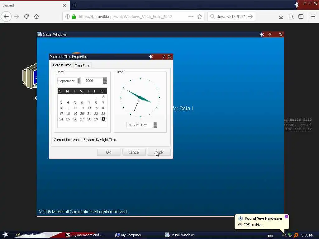Click the orange magnifier tray icon
The height and width of the screenshot is (239, 319).
click(296, 235)
